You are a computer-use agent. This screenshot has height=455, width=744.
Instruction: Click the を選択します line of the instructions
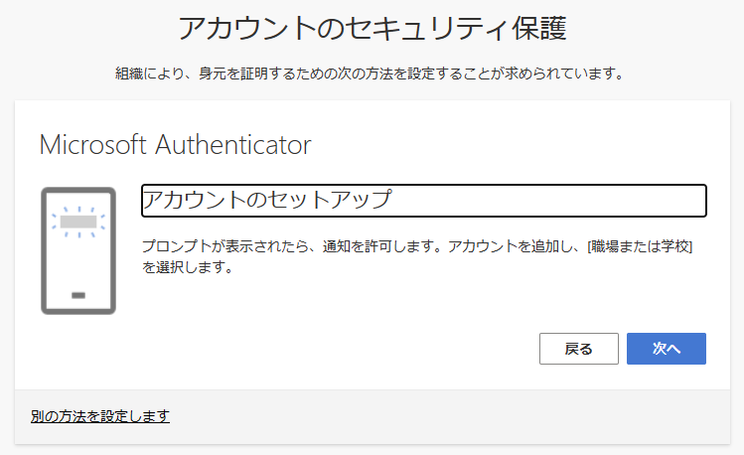(188, 267)
